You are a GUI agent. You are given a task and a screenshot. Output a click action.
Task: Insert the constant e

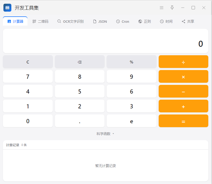click(131, 121)
